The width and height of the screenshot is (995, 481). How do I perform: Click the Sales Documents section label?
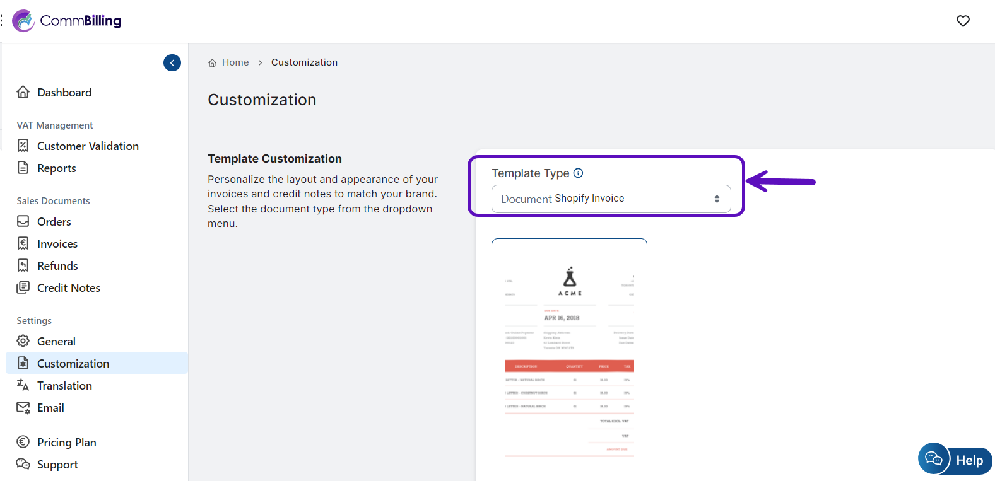pyautogui.click(x=53, y=201)
